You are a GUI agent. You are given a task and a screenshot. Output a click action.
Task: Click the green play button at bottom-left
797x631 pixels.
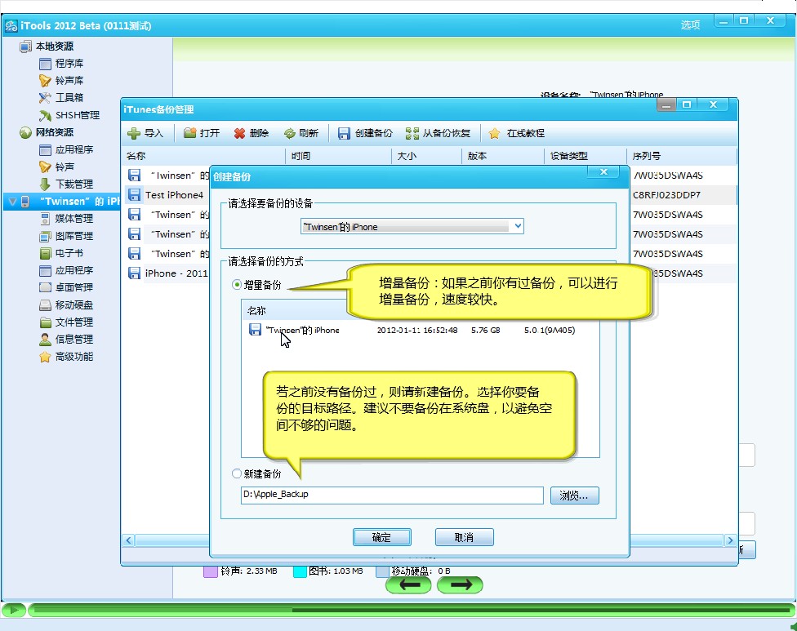click(14, 610)
